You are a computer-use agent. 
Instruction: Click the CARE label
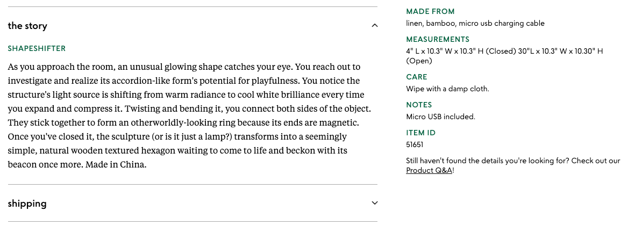tap(417, 77)
